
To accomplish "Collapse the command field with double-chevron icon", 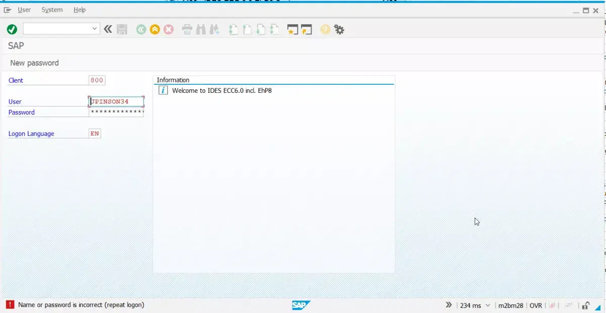I will (108, 29).
